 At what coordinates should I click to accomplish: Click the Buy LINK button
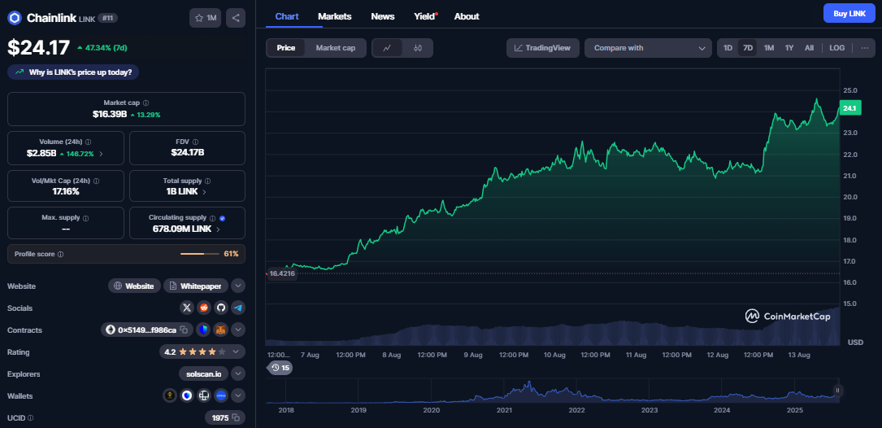click(x=849, y=13)
